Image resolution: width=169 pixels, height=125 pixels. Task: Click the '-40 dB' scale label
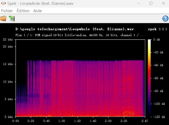point(158,65)
